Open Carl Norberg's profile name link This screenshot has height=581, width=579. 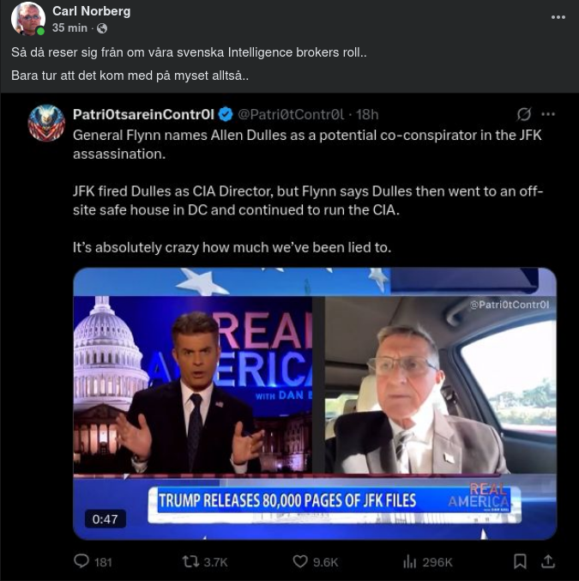coord(90,10)
